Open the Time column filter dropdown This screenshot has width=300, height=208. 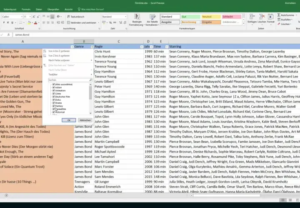(x=167, y=47)
